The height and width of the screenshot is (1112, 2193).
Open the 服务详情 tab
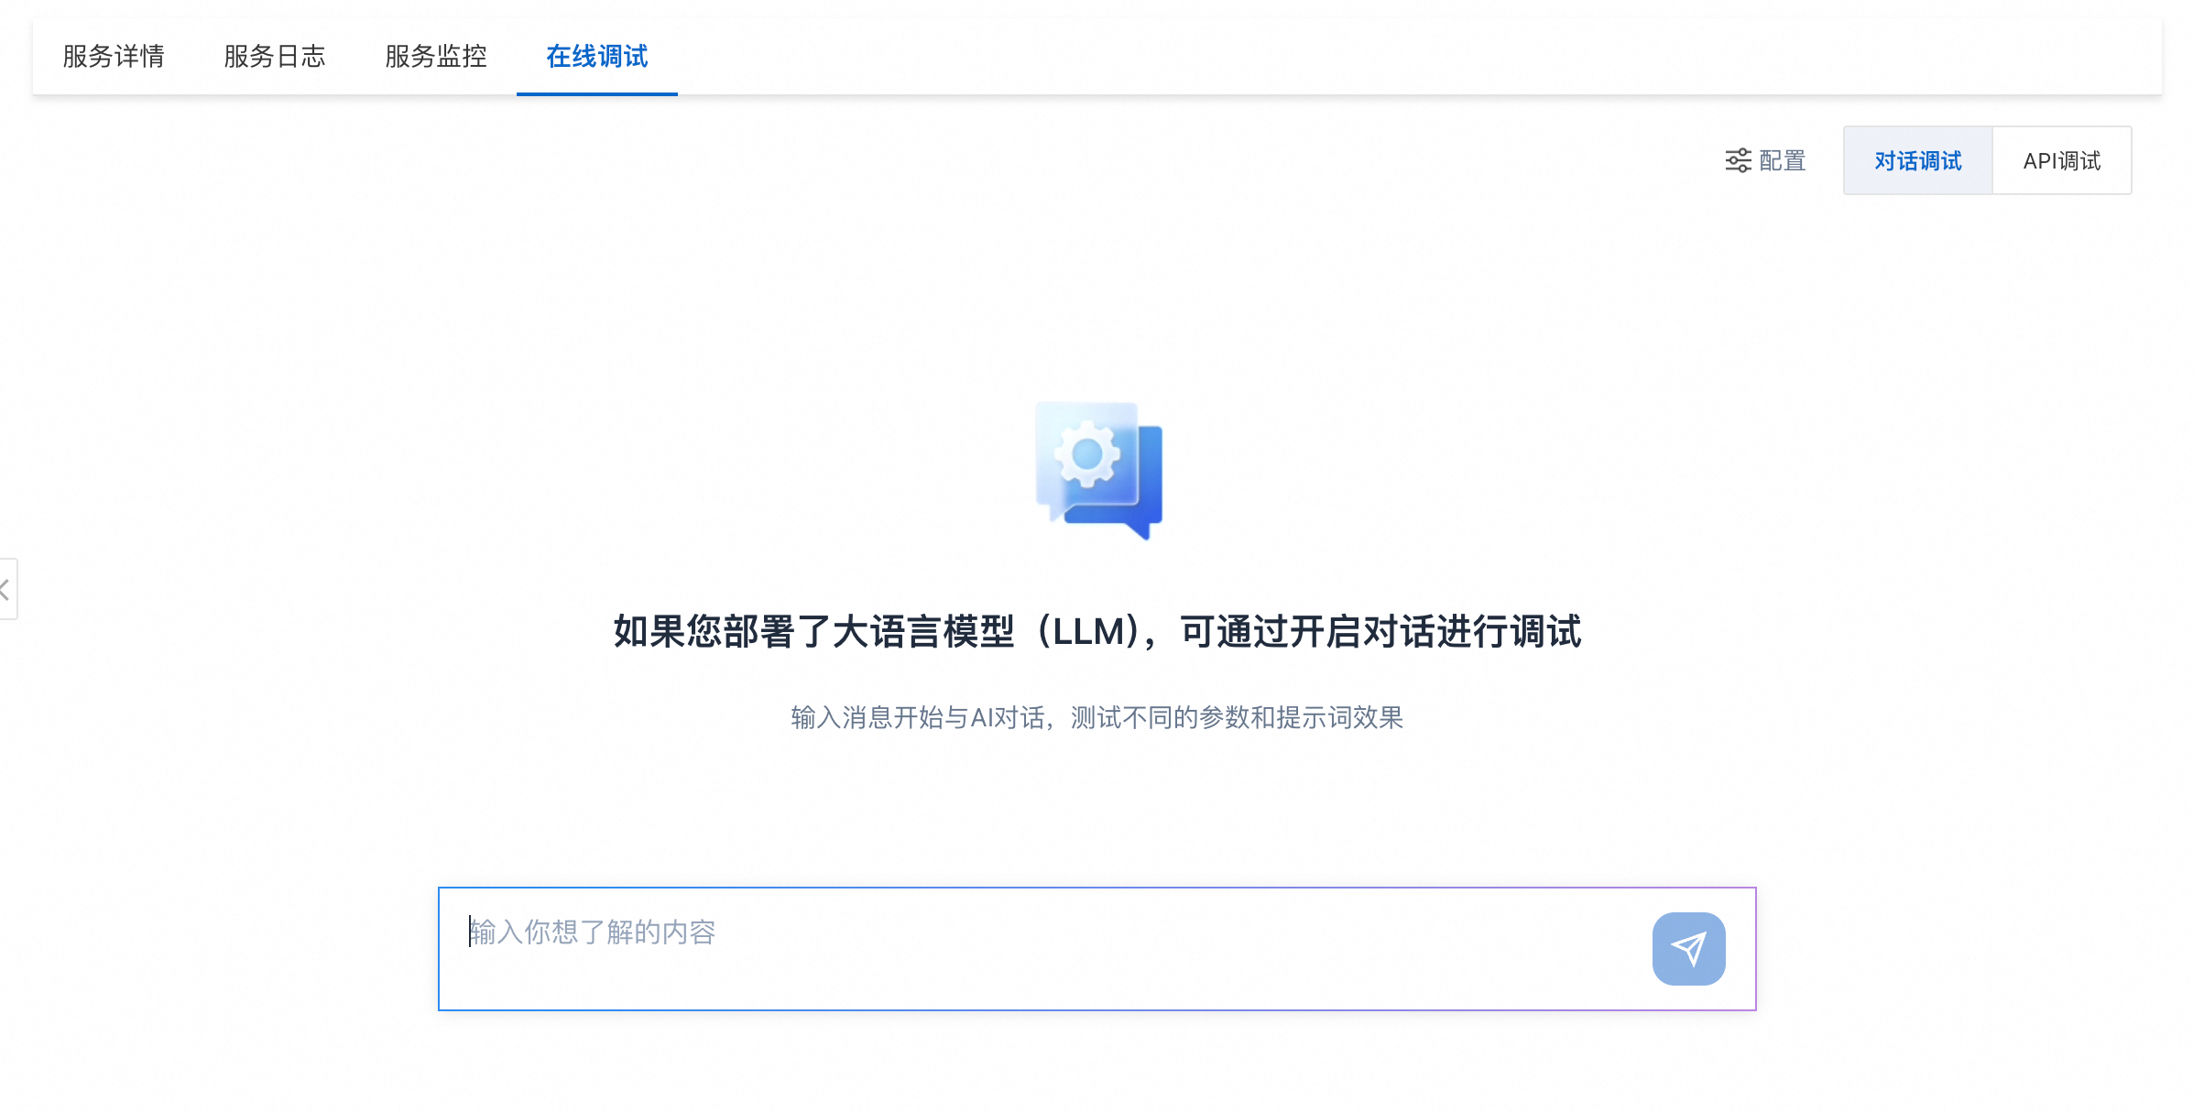pos(114,57)
